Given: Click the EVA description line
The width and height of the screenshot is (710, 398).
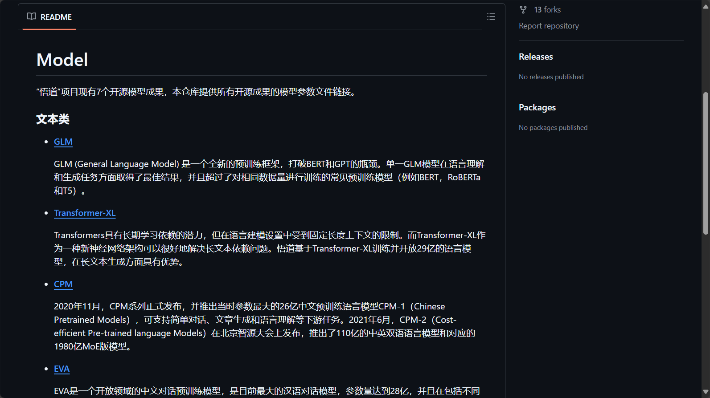Looking at the screenshot, I should pyautogui.click(x=267, y=391).
